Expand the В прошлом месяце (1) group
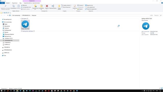 tap(20, 31)
